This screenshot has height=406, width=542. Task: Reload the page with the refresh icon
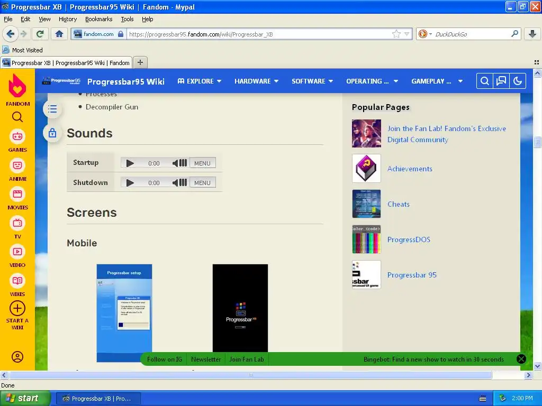[40, 34]
